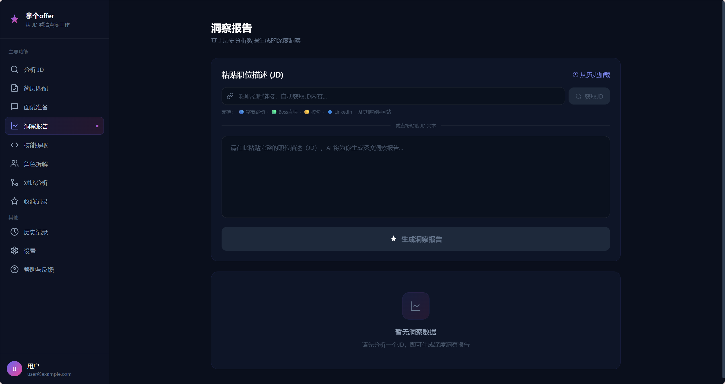Click the user avatar circle
The width and height of the screenshot is (725, 384).
[15, 369]
